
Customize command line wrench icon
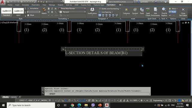pyautogui.click(x=43, y=93)
